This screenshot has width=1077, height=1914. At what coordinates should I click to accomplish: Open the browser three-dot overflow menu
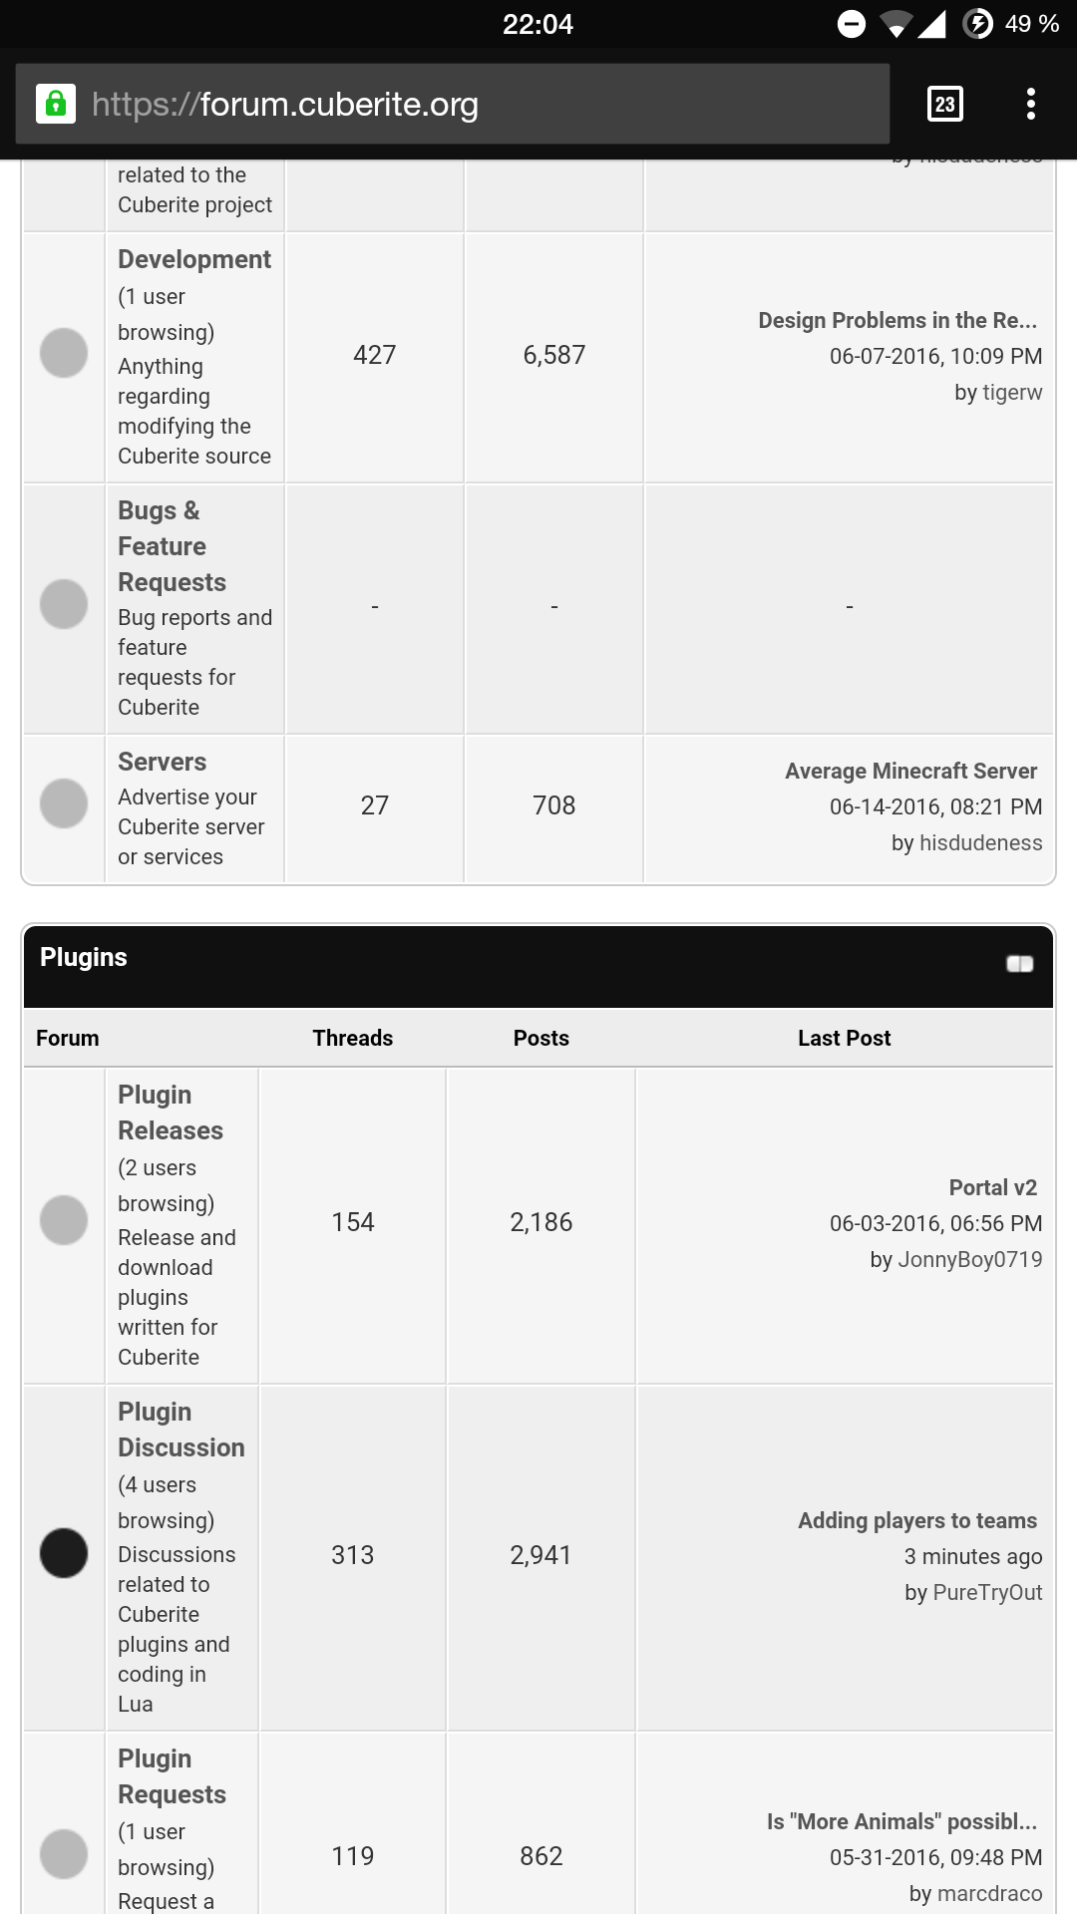point(1030,104)
